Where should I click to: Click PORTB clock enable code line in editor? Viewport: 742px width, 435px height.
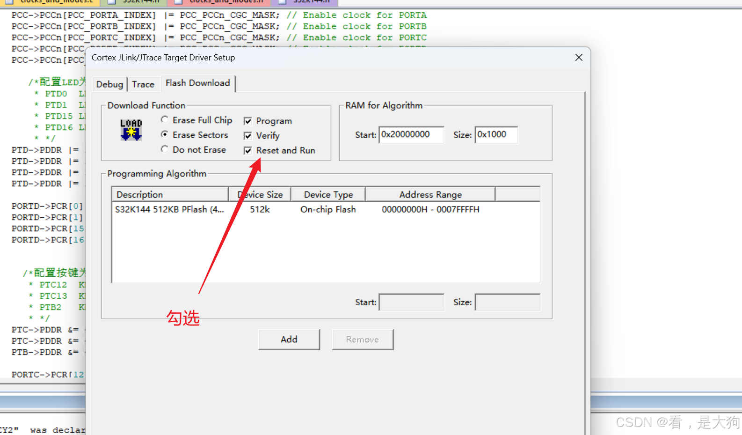[x=219, y=26]
